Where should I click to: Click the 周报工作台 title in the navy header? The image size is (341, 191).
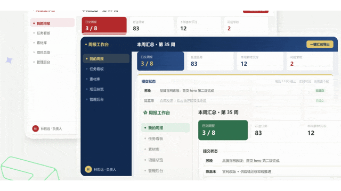98,45
